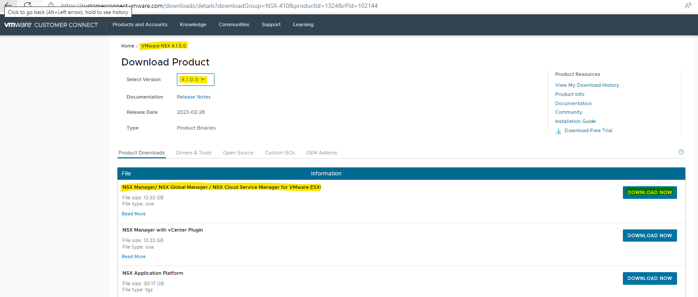698x297 pixels.
Task: Click the 'Information' column header
Action: click(x=326, y=174)
